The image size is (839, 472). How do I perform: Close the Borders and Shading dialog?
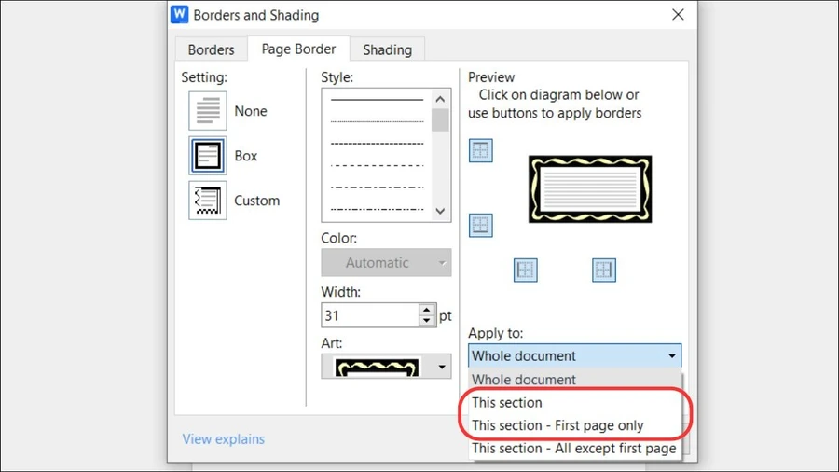coord(678,14)
